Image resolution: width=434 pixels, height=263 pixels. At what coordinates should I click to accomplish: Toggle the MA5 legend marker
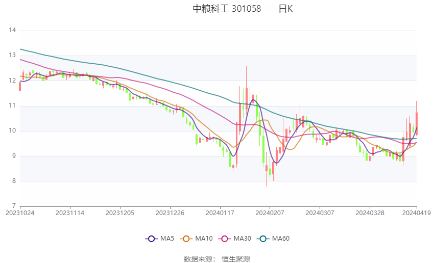coord(151,239)
